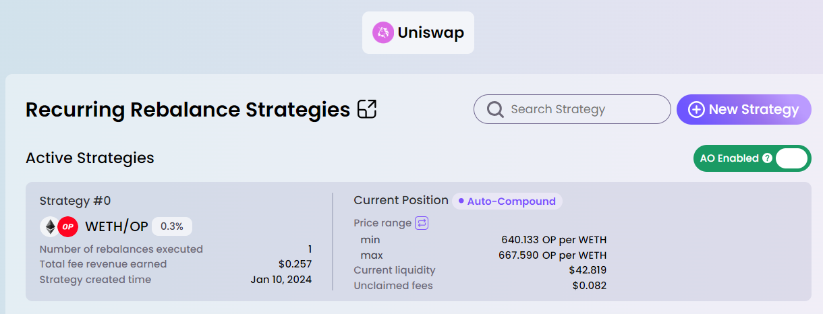823x314 pixels.
Task: Click the Current Position label
Action: (x=401, y=200)
